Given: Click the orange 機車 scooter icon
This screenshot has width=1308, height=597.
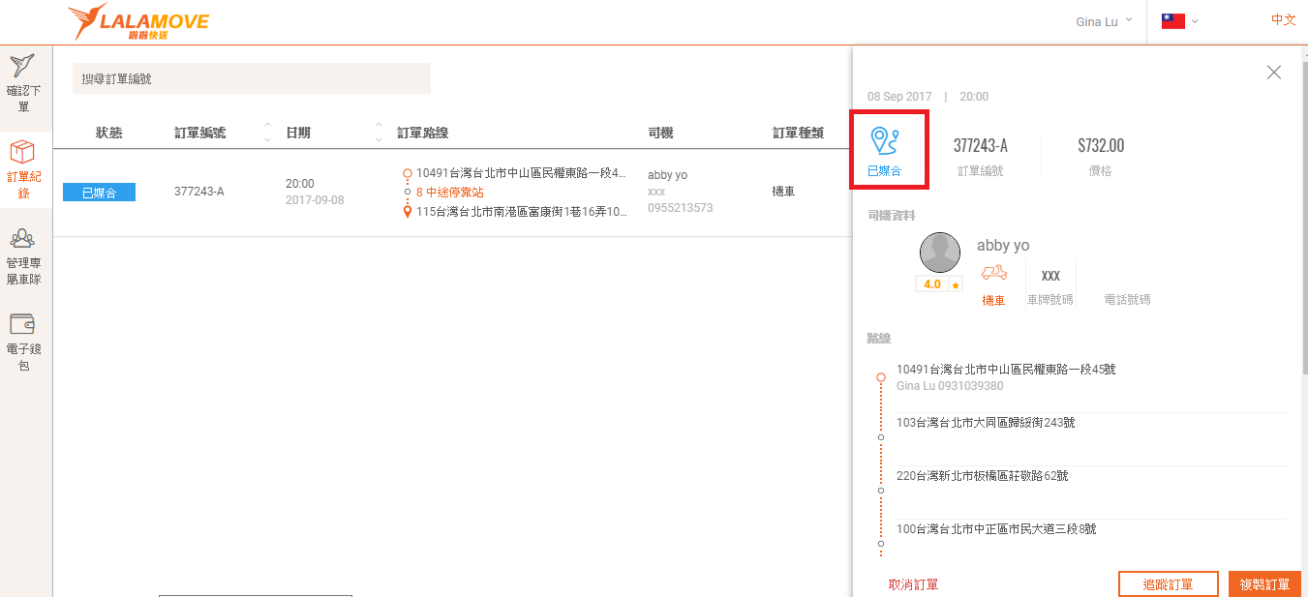Looking at the screenshot, I should click(993, 274).
